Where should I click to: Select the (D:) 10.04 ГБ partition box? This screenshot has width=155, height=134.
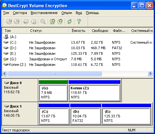pyautogui.click(x=85, y=116)
